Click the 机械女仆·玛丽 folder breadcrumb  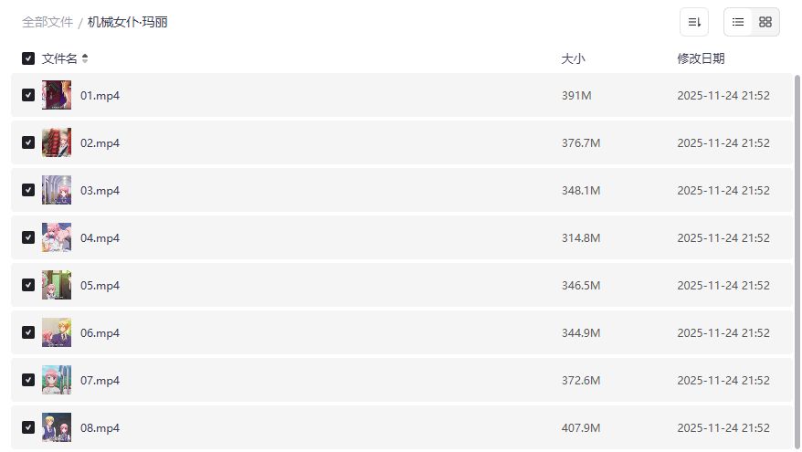128,22
